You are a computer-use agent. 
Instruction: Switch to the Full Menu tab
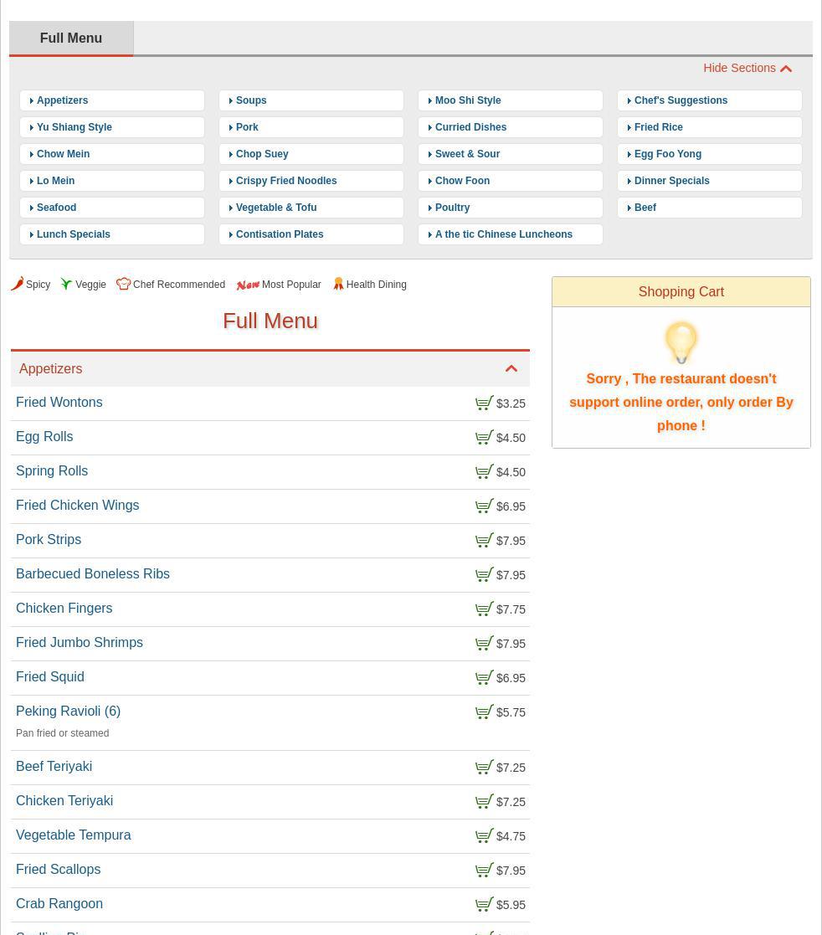click(71, 39)
